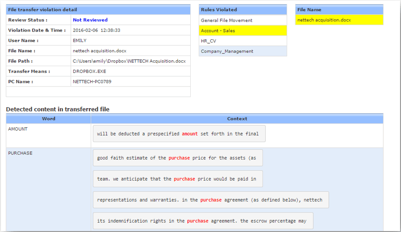401x232 pixels.
Task: Select the Company_Management rule row
Action: tap(227, 51)
